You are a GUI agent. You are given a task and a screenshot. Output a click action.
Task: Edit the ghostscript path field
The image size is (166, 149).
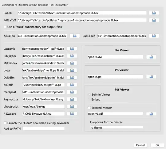click(43, 107)
